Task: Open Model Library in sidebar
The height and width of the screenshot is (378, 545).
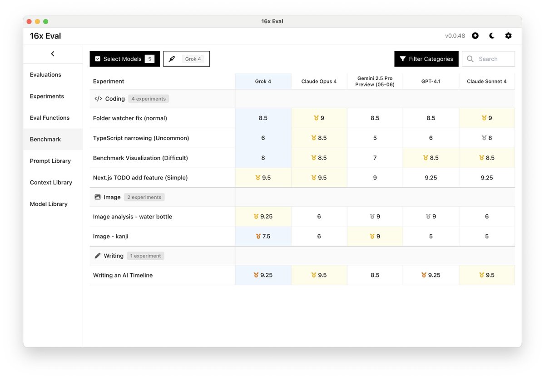Action: point(53,204)
